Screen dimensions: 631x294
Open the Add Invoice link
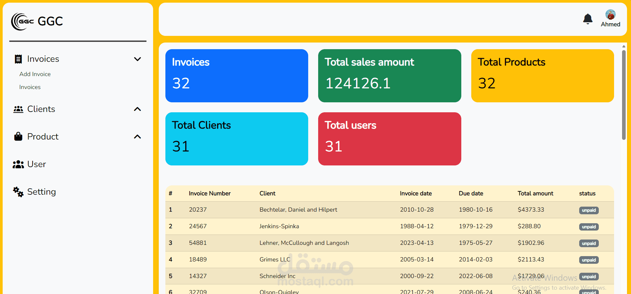pos(35,74)
